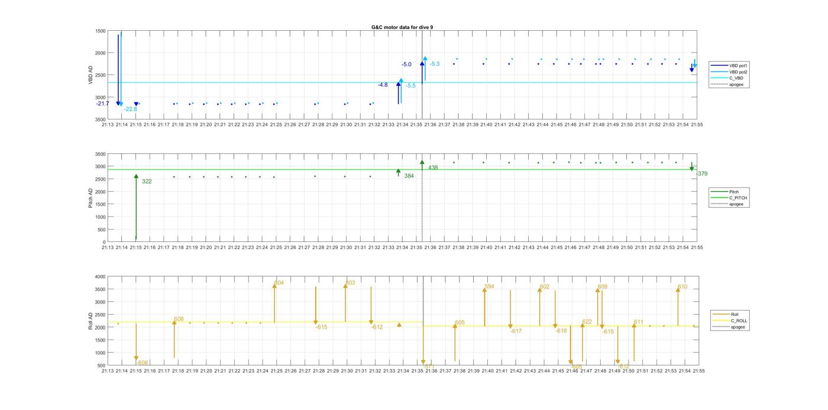828x410 pixels.
Task: Click '21:35' tick under Pitch plot
Action: (x=417, y=248)
